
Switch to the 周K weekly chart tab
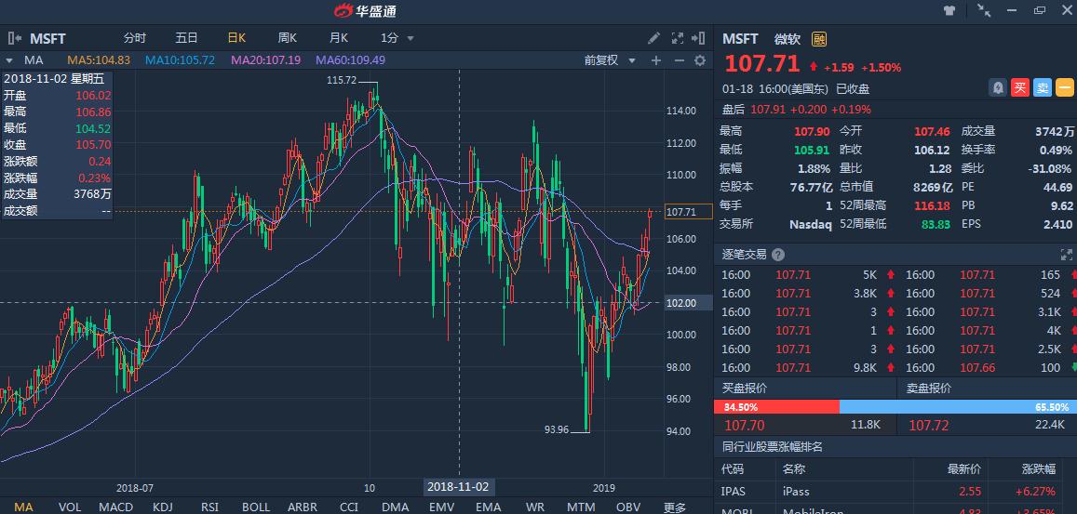(x=287, y=38)
